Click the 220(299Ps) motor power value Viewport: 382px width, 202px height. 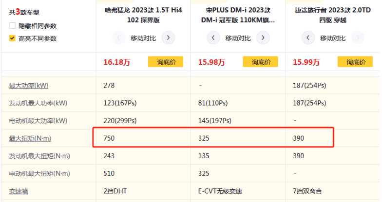click(x=120, y=121)
